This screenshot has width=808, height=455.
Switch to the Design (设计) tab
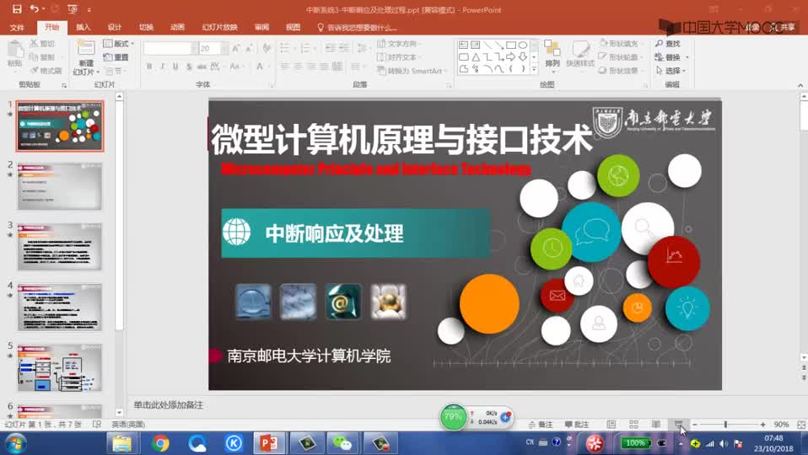coord(115,27)
